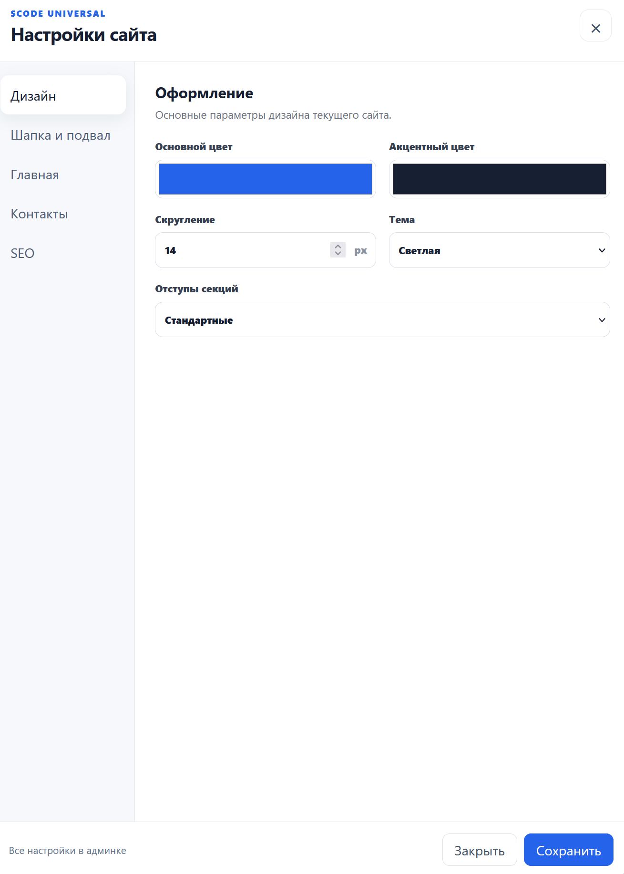The image size is (624, 874).
Task: Expand the Тема dropdown showing Светлая
Action: [x=500, y=250]
